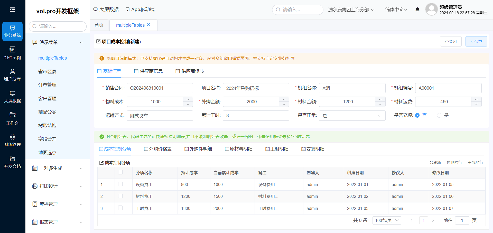Switch to 原材料明细 detail tab
The height and width of the screenshot is (233, 493).
click(239, 149)
